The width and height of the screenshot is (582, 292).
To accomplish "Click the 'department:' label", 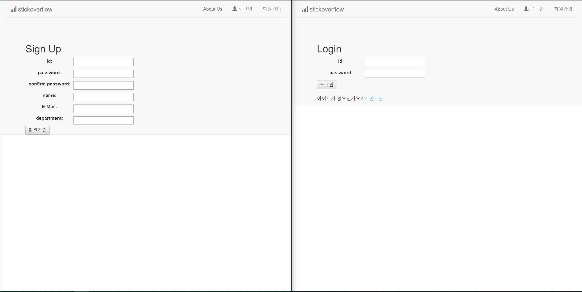I will (49, 118).
